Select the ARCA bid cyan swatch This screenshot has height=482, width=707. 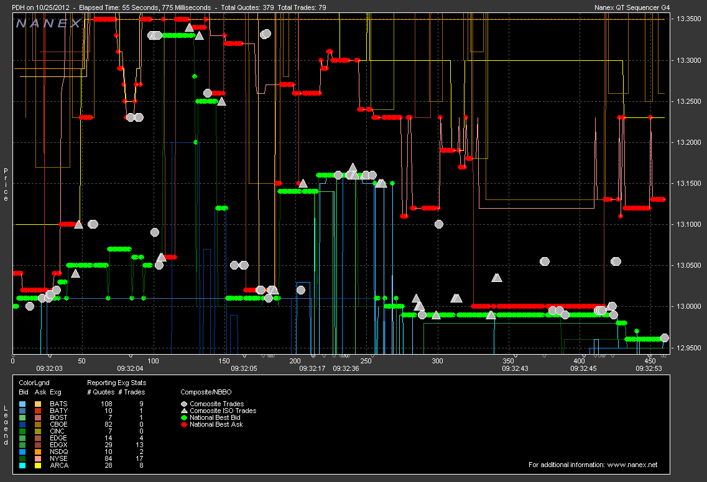pos(23,465)
